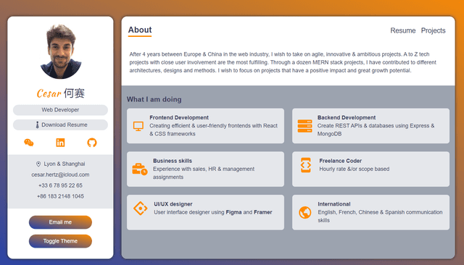Click the UI/UX designer diamond icon
The image size is (464, 265).
pos(140,209)
